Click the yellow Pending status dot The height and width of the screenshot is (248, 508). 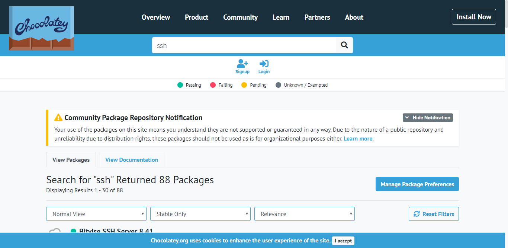click(x=244, y=85)
